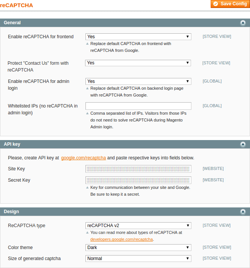The width and height of the screenshot is (250, 268).
Task: Click [GLOBAL] scope beside Whitelisted IPs
Action: [x=212, y=106]
